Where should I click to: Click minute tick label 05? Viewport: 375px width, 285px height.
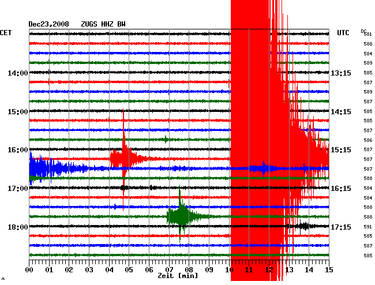coord(129,270)
